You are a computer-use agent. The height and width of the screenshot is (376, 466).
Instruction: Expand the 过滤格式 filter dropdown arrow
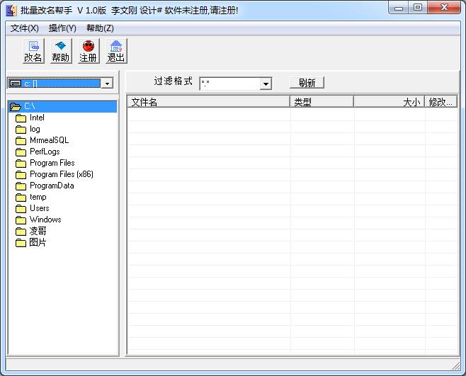pos(266,84)
